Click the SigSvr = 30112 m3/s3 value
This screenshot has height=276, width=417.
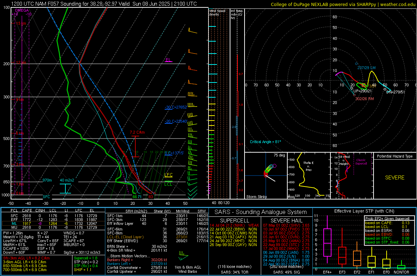pos(82,252)
